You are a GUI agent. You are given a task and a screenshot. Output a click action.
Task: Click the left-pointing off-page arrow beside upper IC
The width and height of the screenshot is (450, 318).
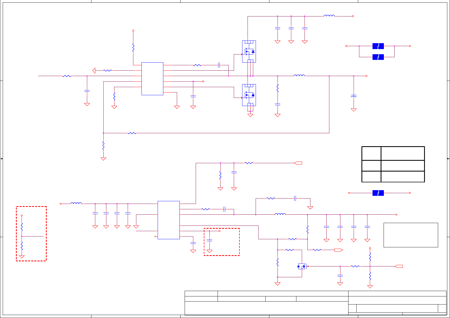(94, 70)
